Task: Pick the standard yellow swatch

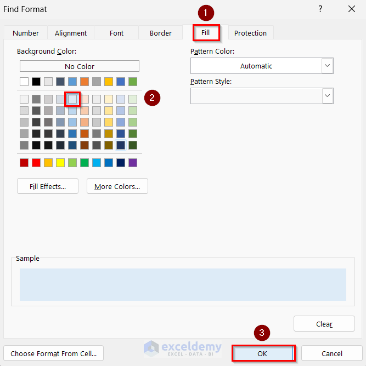Action: [x=60, y=163]
